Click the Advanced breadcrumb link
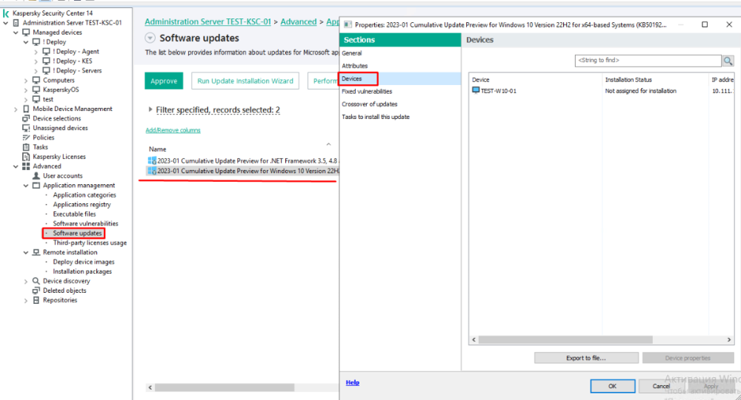741x400 pixels. (299, 21)
